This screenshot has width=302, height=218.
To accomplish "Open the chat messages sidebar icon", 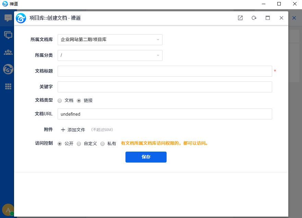I will [x=8, y=18].
